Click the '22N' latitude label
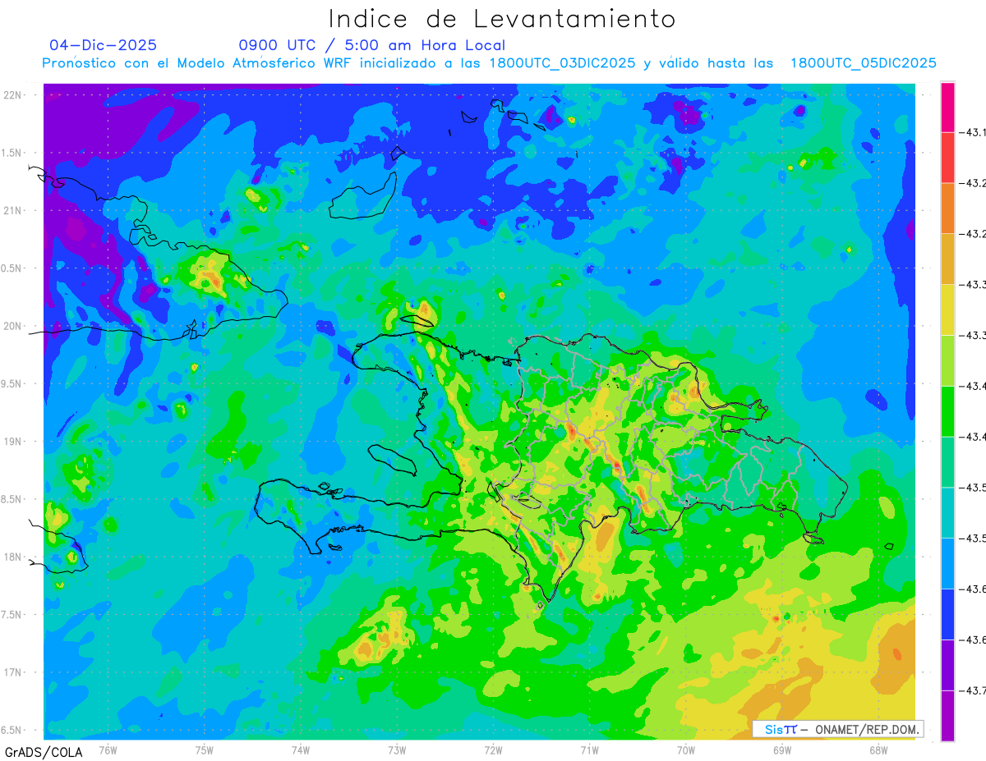This screenshot has width=986, height=761. tap(12, 95)
